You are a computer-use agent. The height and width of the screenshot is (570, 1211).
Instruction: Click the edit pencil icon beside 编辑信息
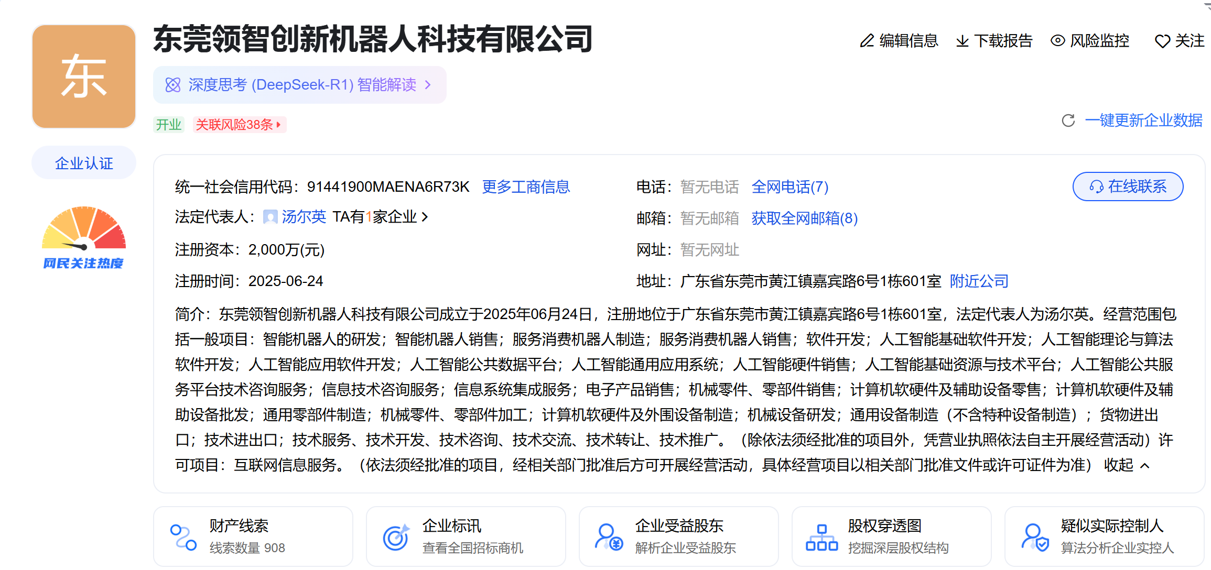867,41
